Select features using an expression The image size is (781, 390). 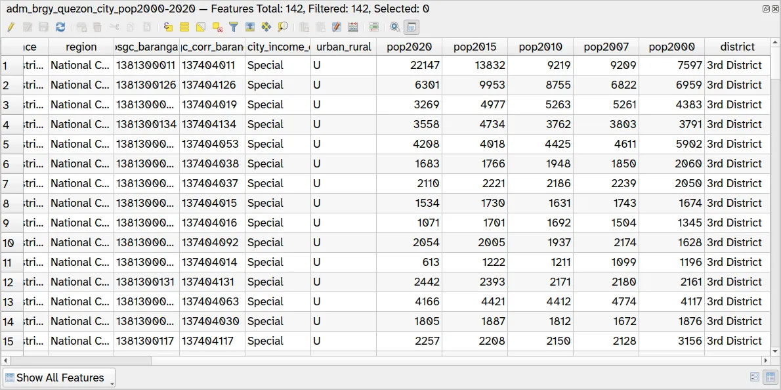pyautogui.click(x=168, y=27)
